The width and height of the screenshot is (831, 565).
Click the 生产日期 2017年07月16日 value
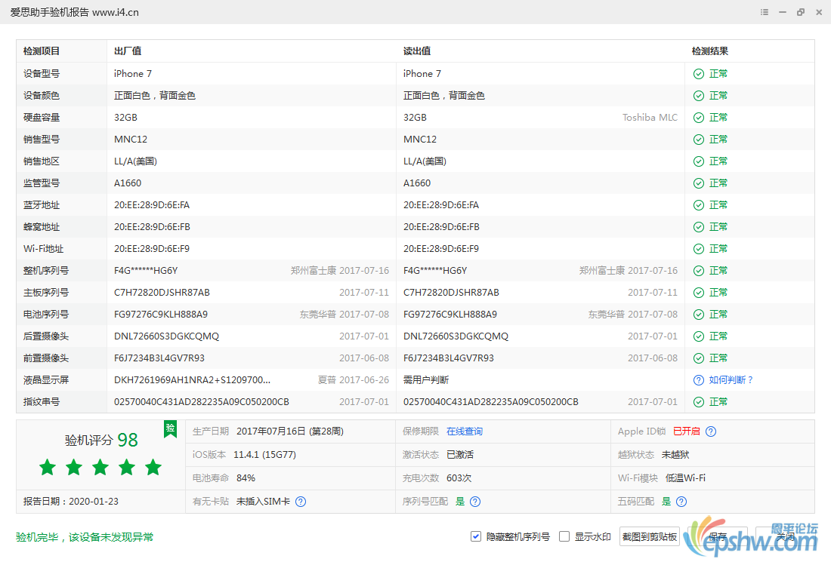[x=290, y=431]
